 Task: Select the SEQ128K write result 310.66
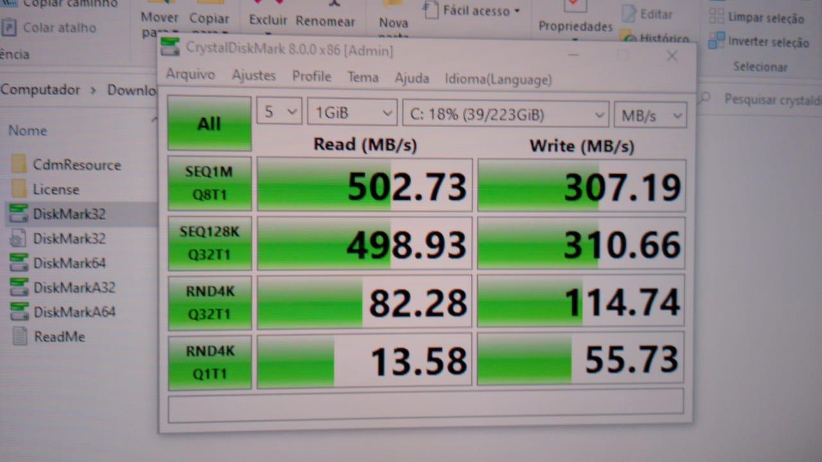click(582, 244)
